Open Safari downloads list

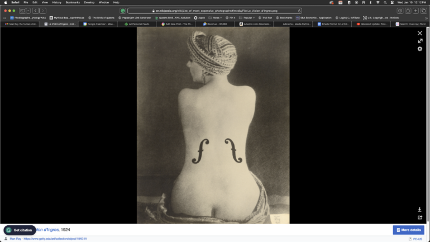(x=400, y=11)
